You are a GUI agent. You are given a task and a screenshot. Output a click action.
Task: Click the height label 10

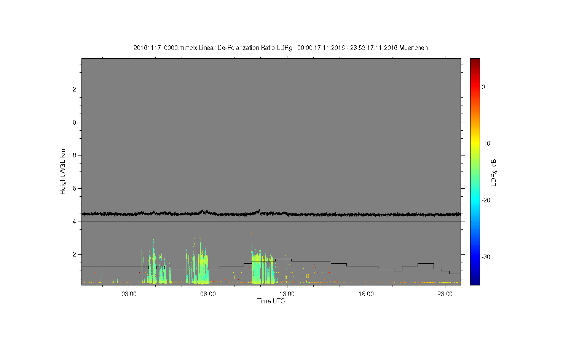point(73,122)
